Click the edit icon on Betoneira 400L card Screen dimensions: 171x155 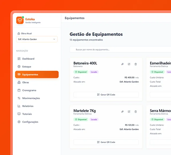click(x=129, y=64)
